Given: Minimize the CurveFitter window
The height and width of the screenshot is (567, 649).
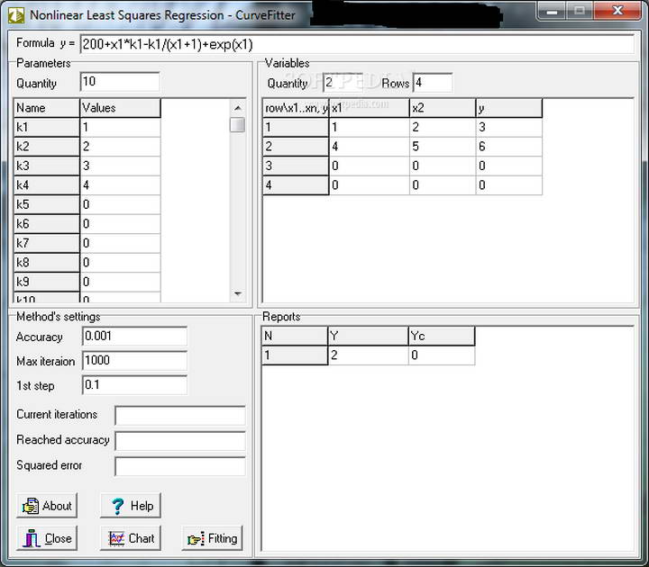Looking at the screenshot, I should (552, 11).
